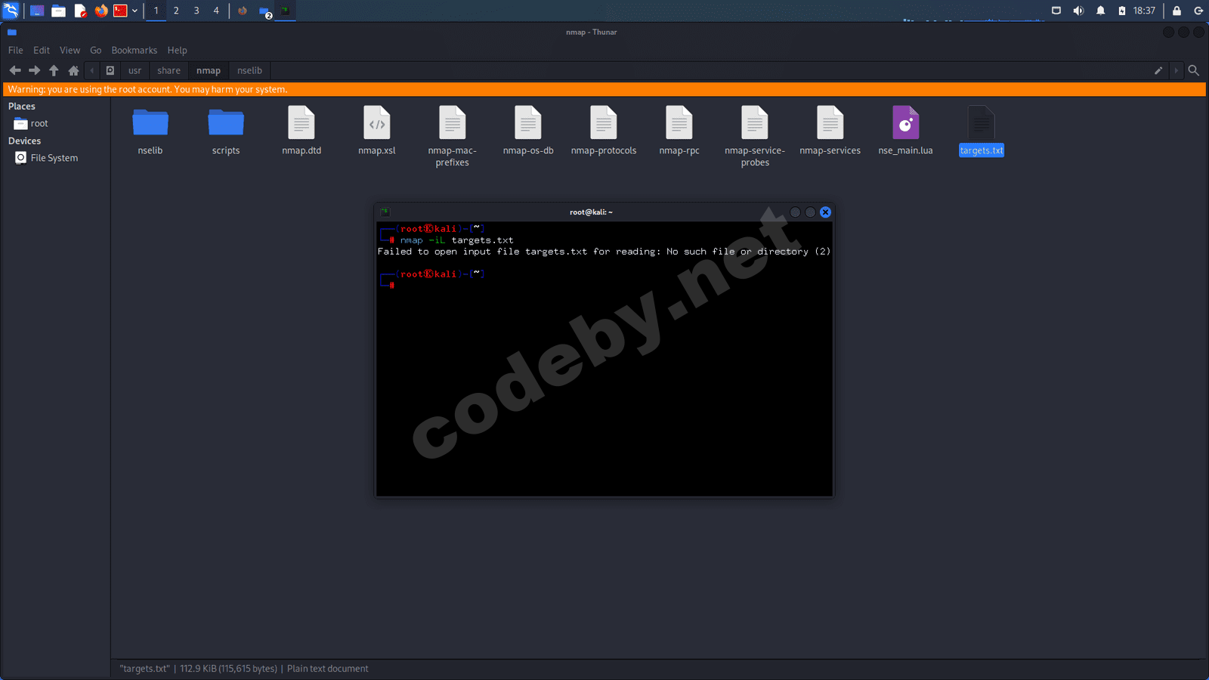This screenshot has height=680, width=1209.
Task: Switch to workspace 1
Action: click(x=156, y=11)
